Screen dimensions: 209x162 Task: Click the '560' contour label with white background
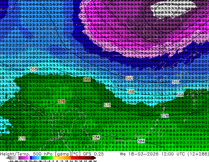[176, 82]
